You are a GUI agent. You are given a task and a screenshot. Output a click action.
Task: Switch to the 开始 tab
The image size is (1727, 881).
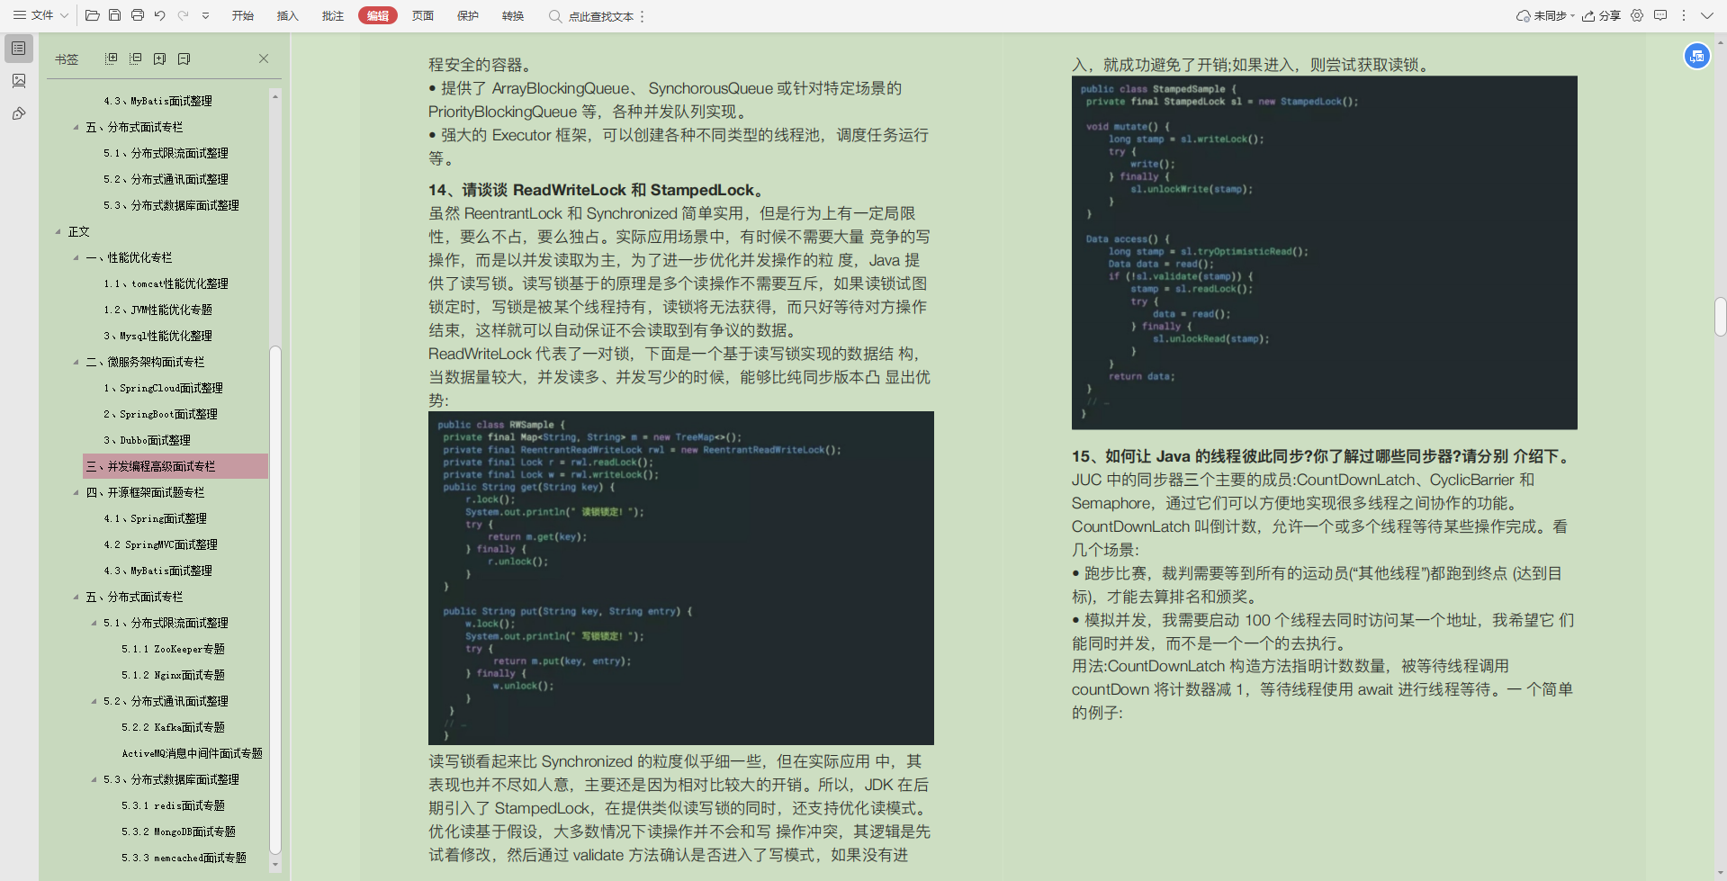pyautogui.click(x=243, y=15)
